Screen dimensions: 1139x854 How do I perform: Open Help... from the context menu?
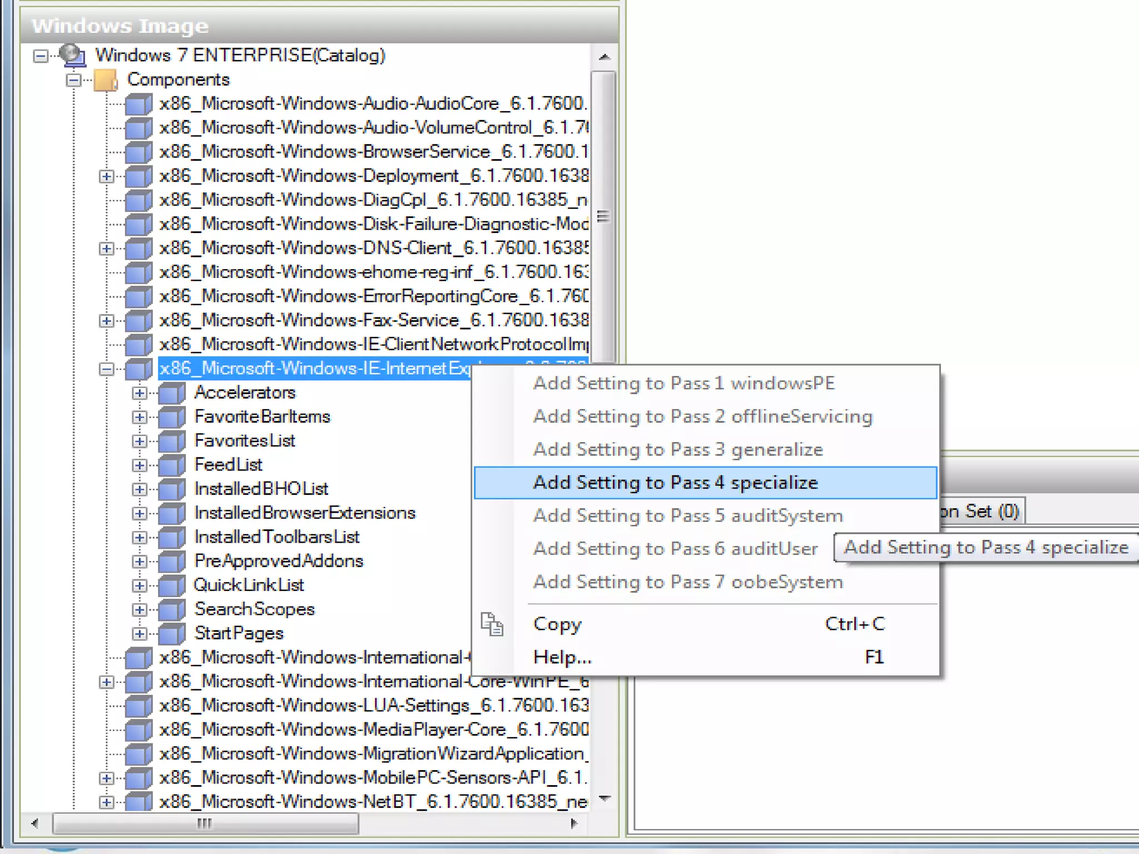tap(706, 657)
